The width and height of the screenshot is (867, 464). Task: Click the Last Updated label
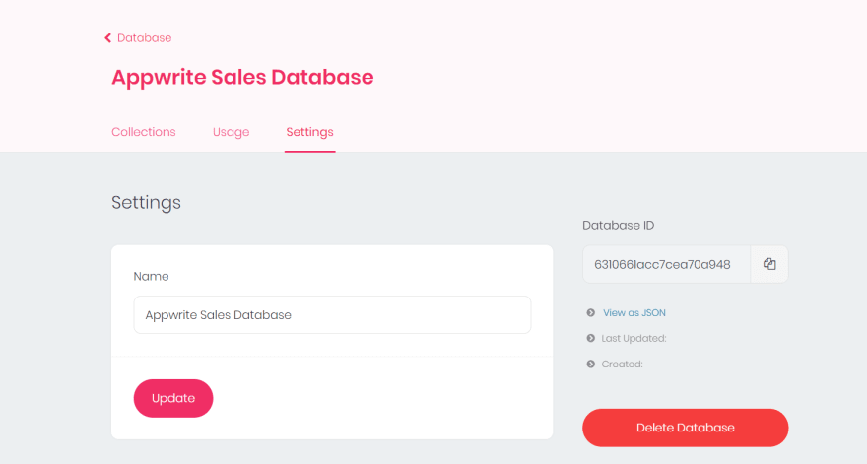click(x=634, y=339)
